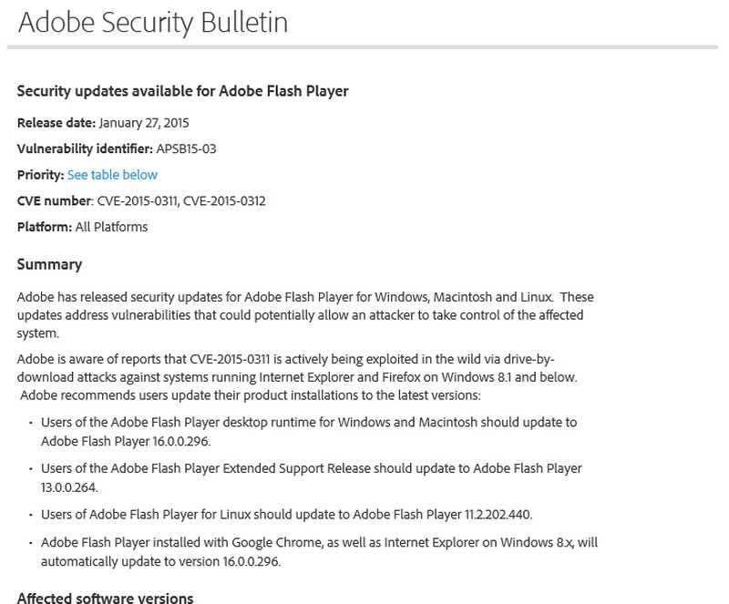Click the "Vulnerability identifier:" label
This screenshot has width=729, height=604.
click(78, 148)
